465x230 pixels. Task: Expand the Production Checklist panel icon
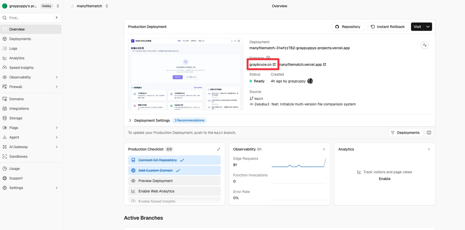(x=219, y=149)
